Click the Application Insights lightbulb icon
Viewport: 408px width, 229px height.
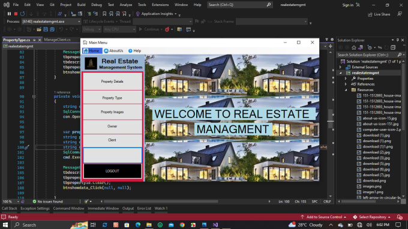[137, 14]
